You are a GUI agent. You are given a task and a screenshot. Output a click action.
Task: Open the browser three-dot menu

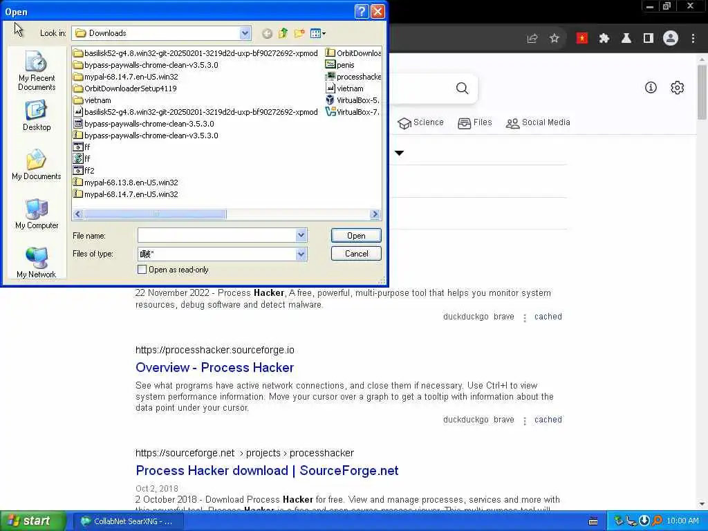(x=693, y=39)
